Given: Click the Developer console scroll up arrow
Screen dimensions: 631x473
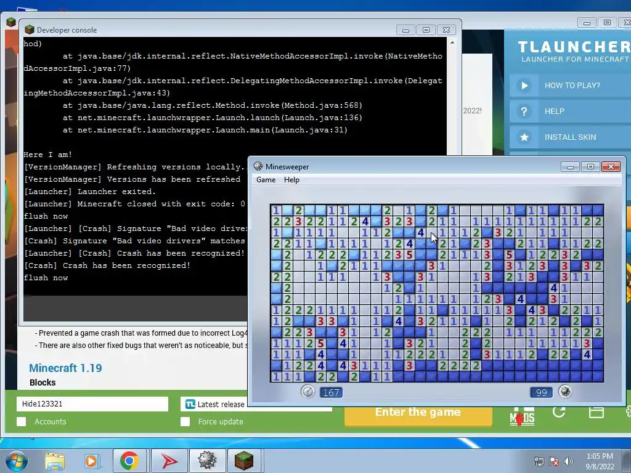Looking at the screenshot, I should 452,42.
